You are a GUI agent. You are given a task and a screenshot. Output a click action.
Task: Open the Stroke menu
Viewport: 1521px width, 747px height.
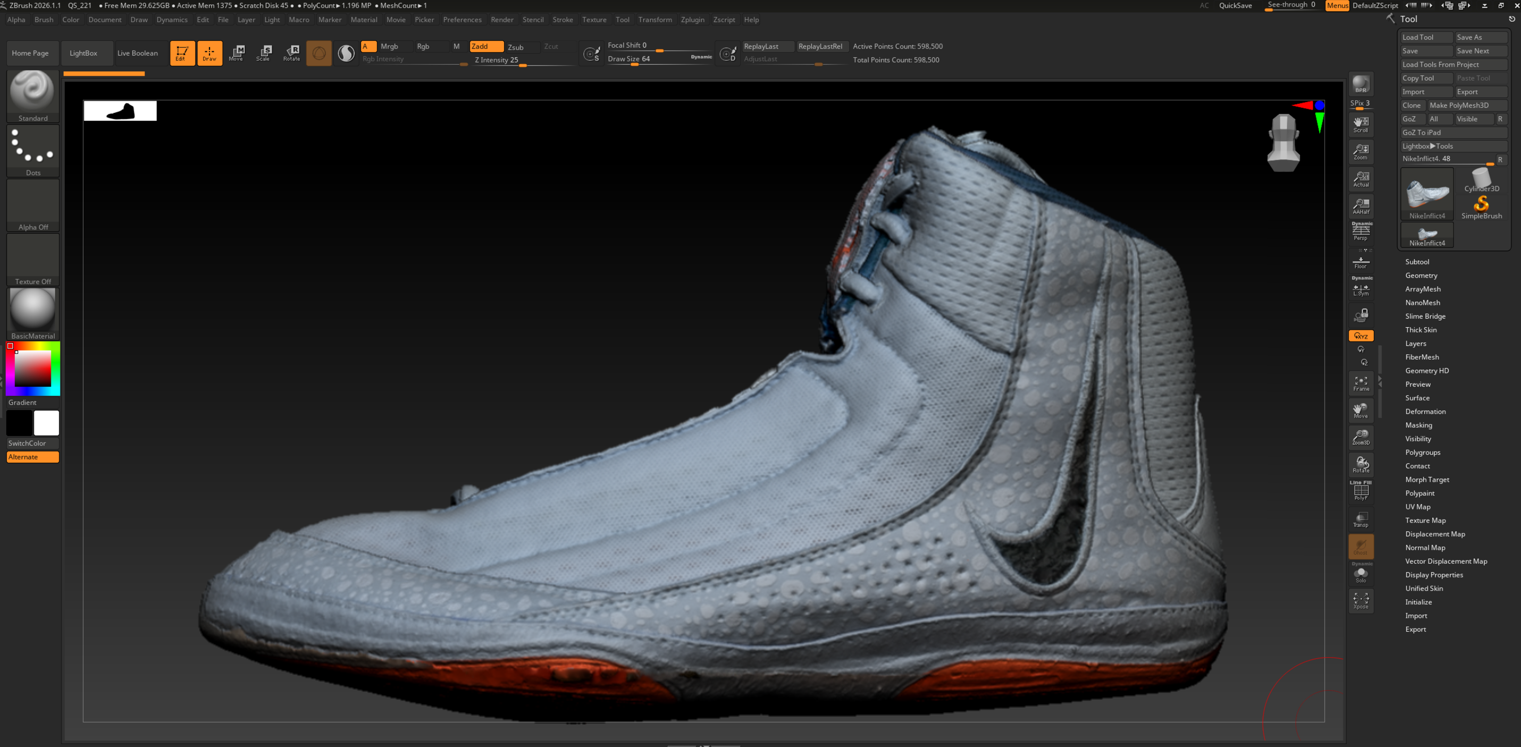(x=562, y=19)
